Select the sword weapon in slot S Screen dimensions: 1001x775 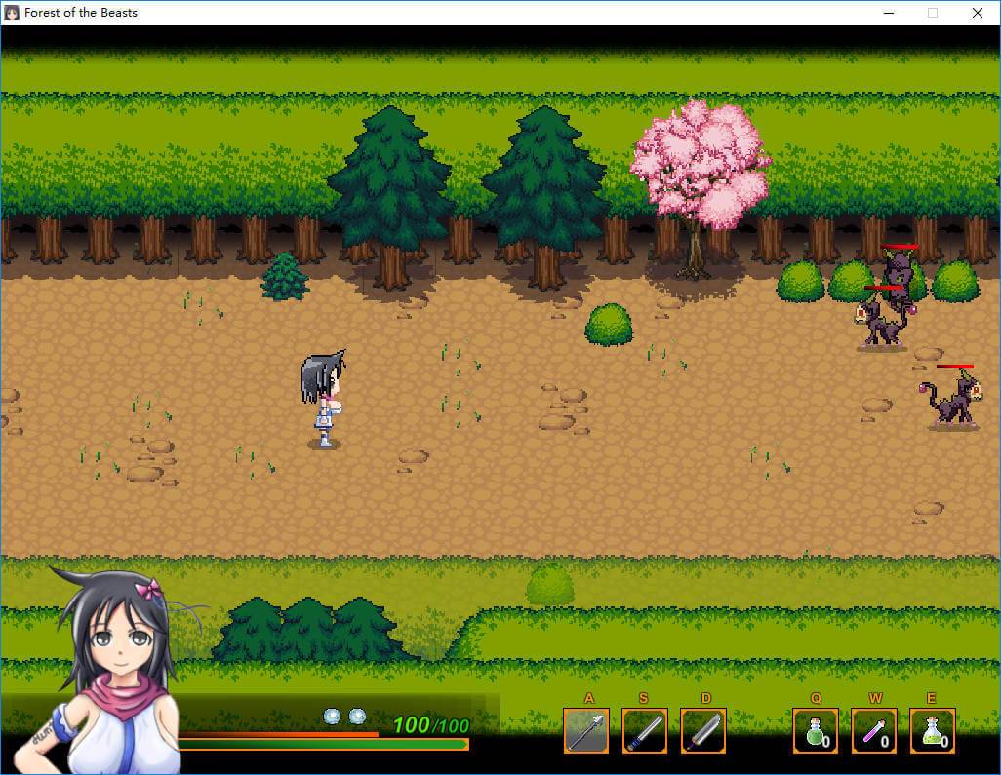(644, 730)
